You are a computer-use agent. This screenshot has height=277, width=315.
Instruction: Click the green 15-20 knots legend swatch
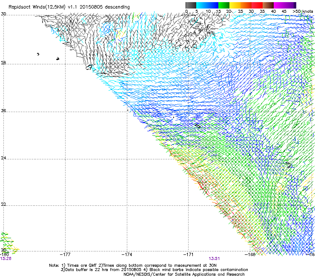pos(224,5)
